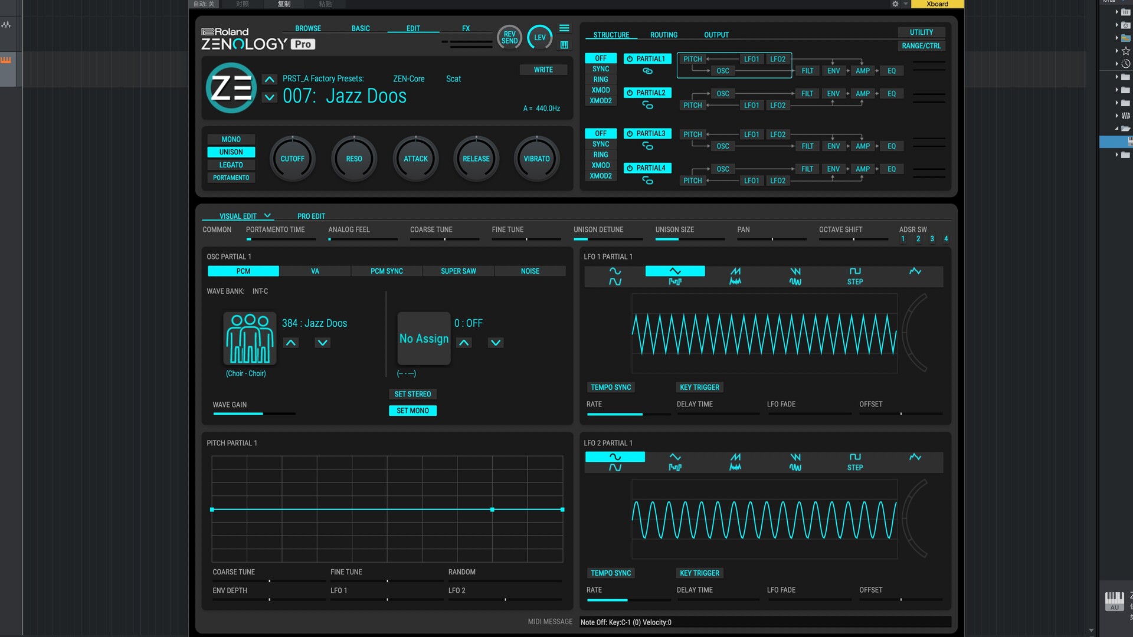This screenshot has height=637, width=1133.
Task: Select ADSR SW number 3
Action: pyautogui.click(x=932, y=239)
